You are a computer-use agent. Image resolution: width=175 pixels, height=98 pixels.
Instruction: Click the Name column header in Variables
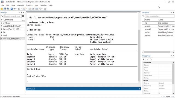click(x=151, y=20)
